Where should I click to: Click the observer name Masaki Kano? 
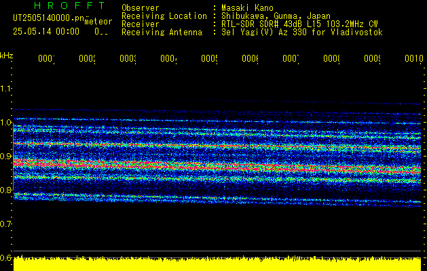[247, 7]
